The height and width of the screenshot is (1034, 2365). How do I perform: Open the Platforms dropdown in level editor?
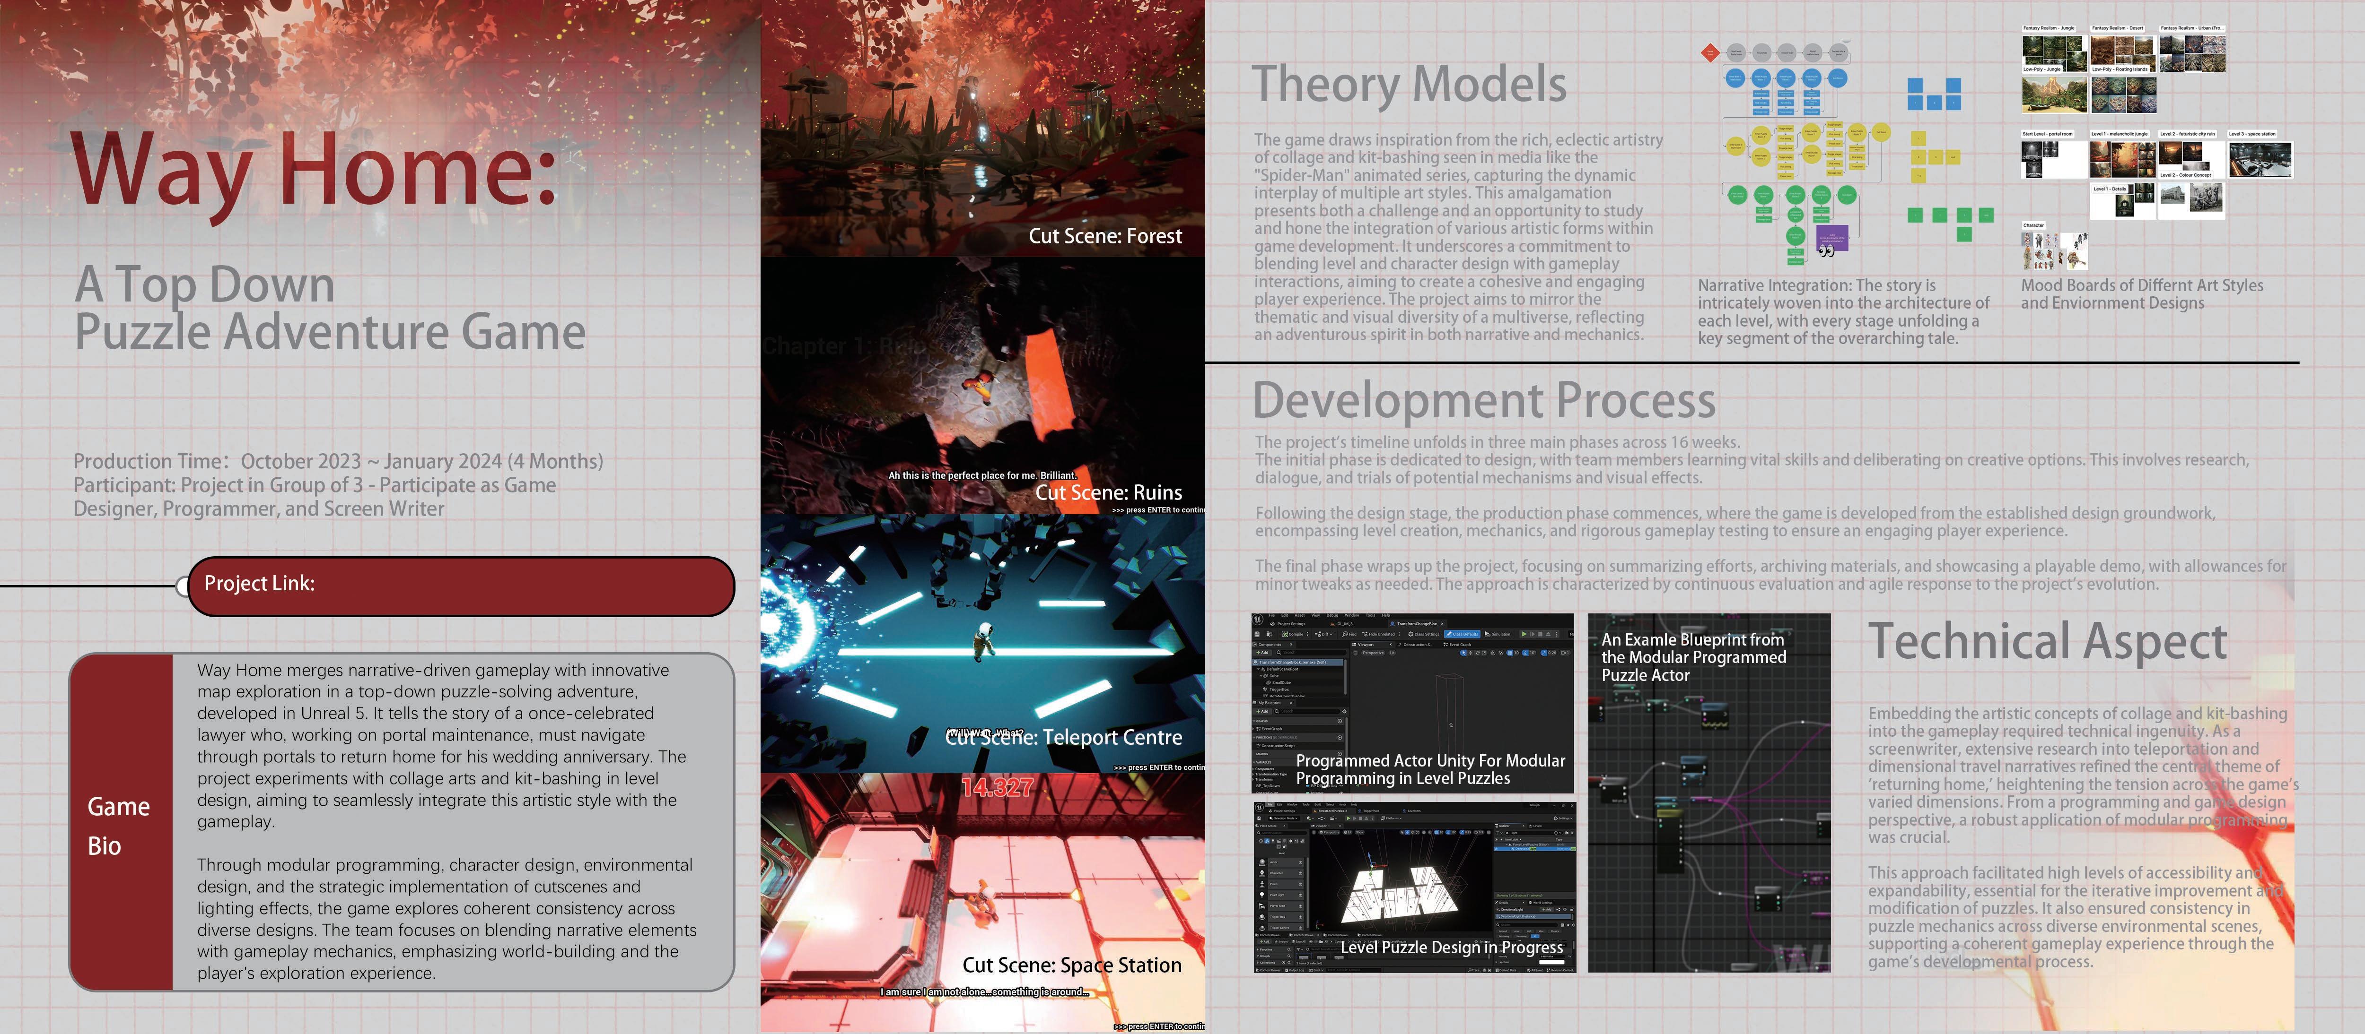pos(1392,819)
